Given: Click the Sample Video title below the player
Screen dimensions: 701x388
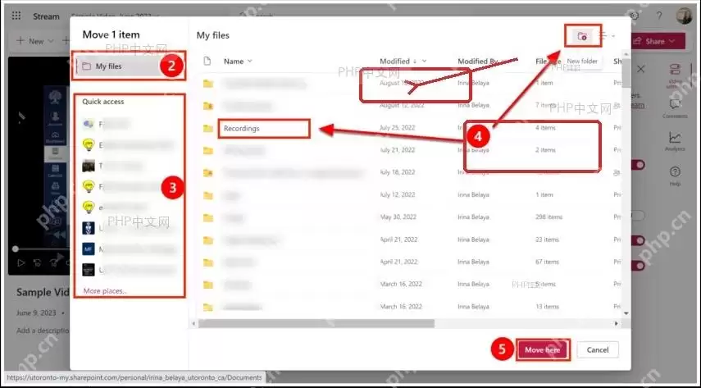Looking at the screenshot, I should coord(43,292).
